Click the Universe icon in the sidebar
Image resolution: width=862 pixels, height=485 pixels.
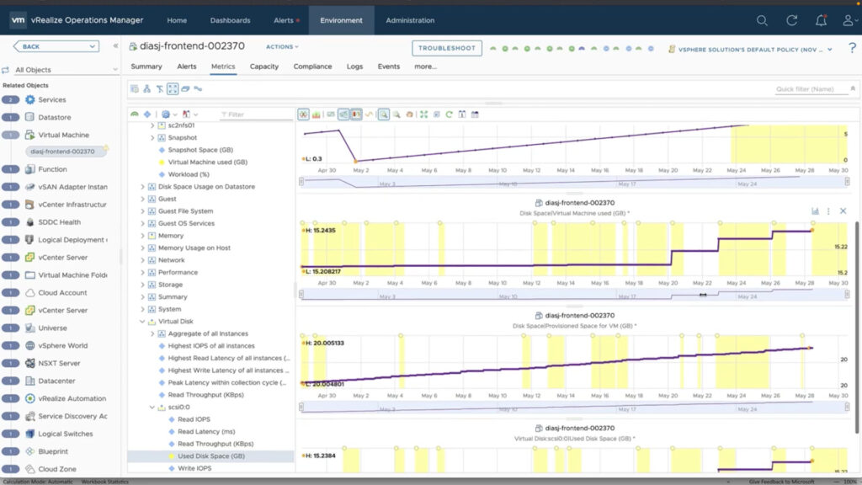pyautogui.click(x=29, y=328)
